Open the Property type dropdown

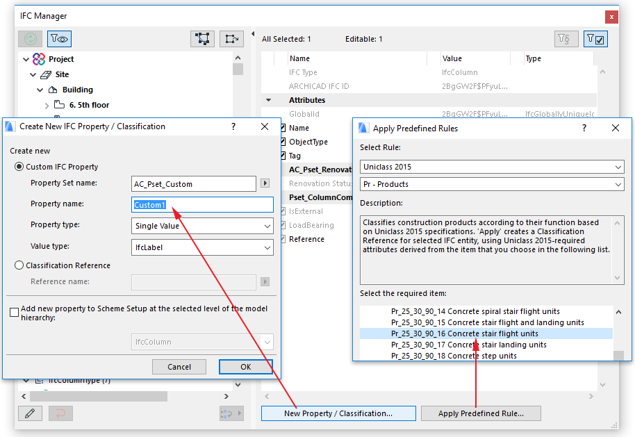click(x=202, y=226)
